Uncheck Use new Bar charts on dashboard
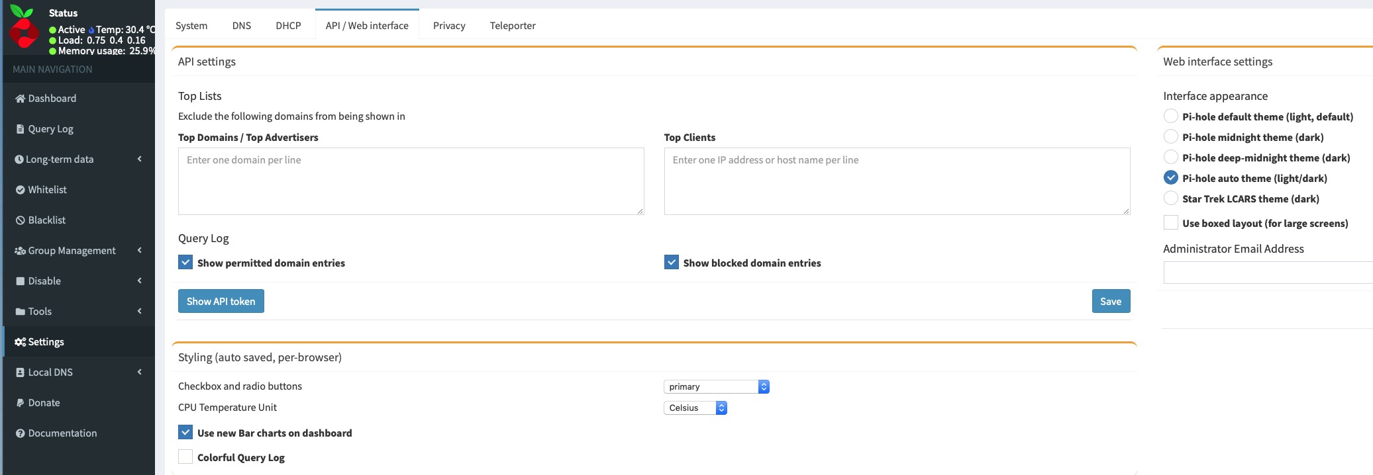 coord(185,432)
